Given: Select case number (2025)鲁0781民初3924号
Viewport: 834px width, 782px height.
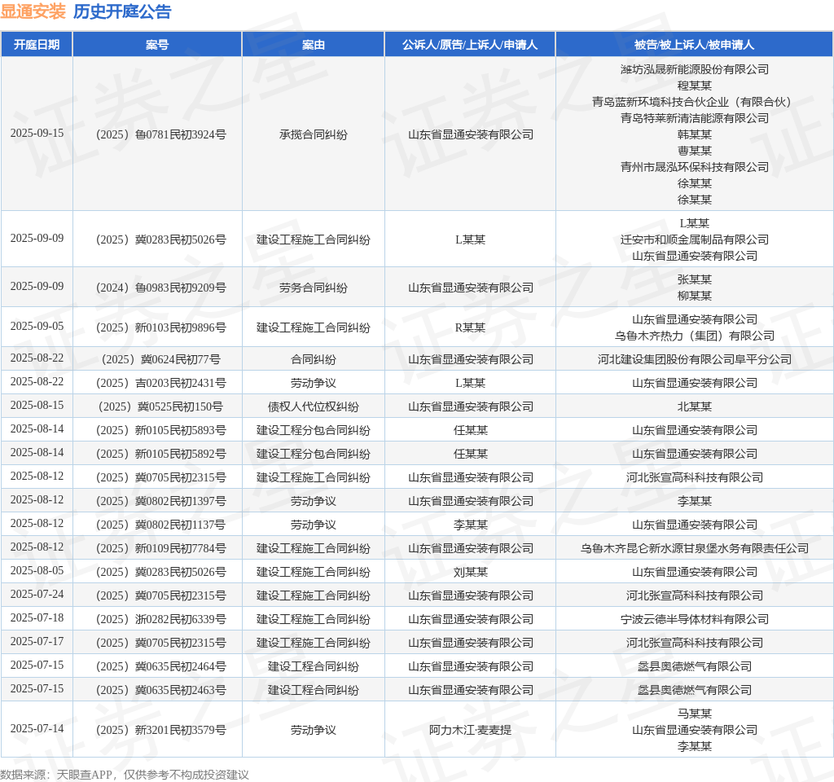Looking at the screenshot, I should coord(161,134).
